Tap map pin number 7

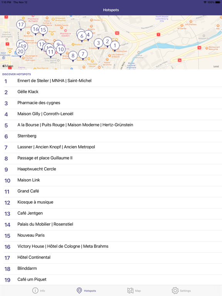point(83,54)
